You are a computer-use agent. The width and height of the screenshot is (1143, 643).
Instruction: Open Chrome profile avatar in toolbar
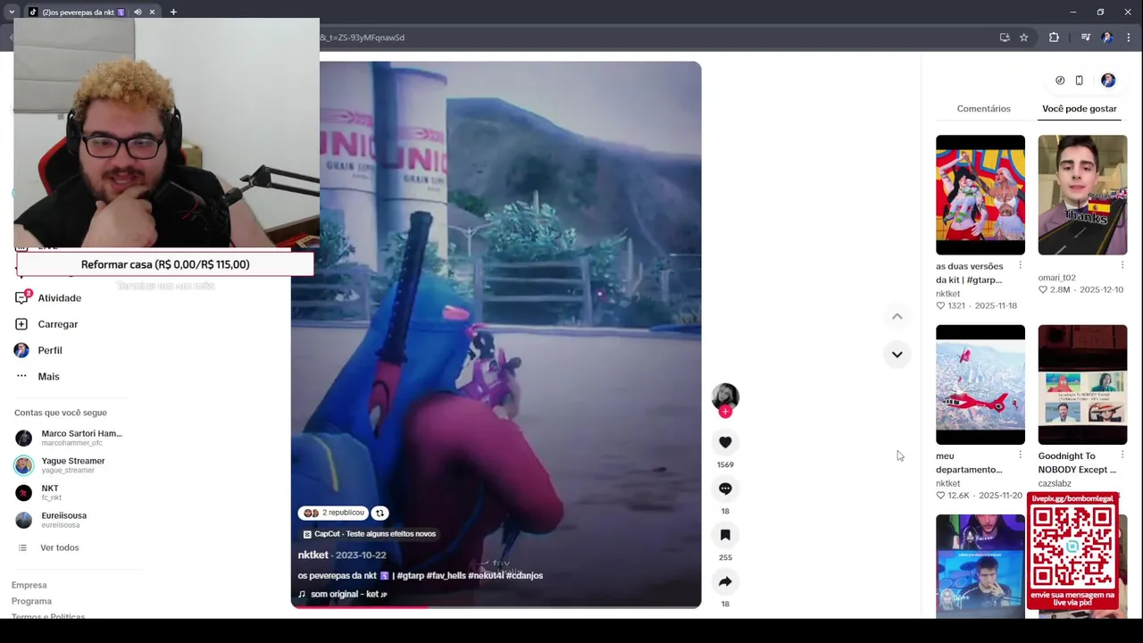coord(1107,38)
